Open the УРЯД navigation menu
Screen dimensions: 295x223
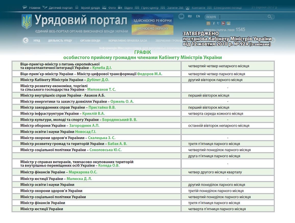pos(36,41)
